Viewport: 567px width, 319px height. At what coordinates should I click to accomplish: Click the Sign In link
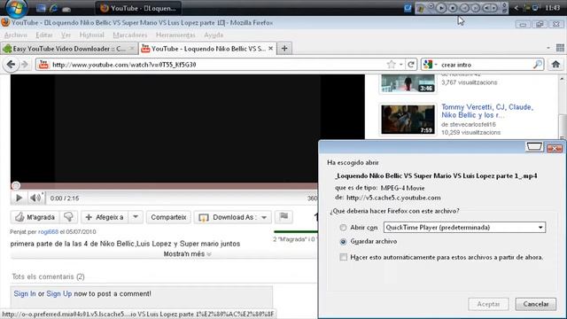click(x=25, y=293)
